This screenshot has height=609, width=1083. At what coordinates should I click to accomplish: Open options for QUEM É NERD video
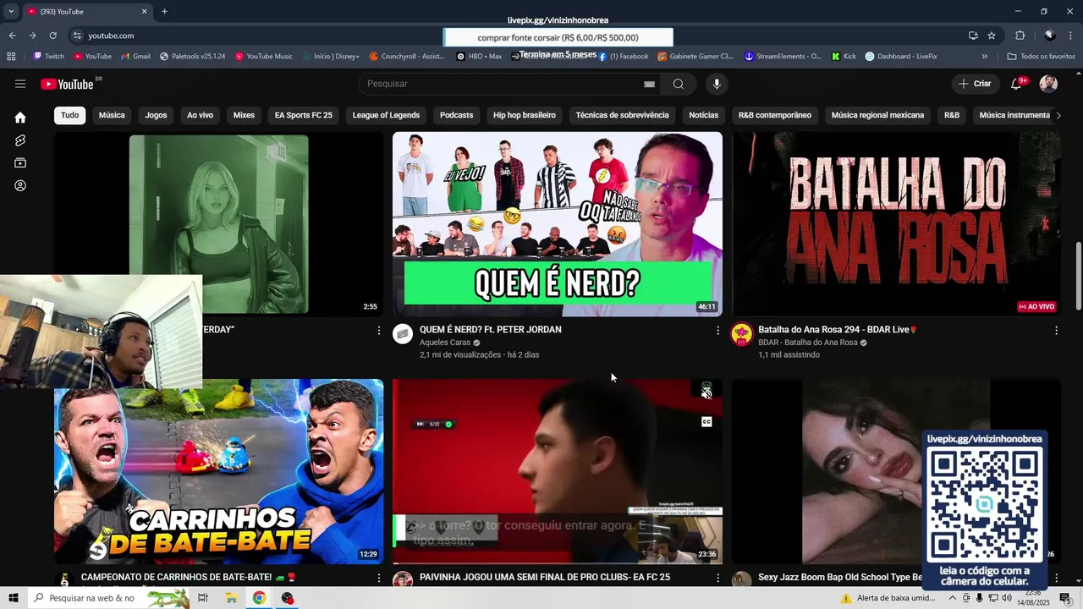pyautogui.click(x=717, y=331)
